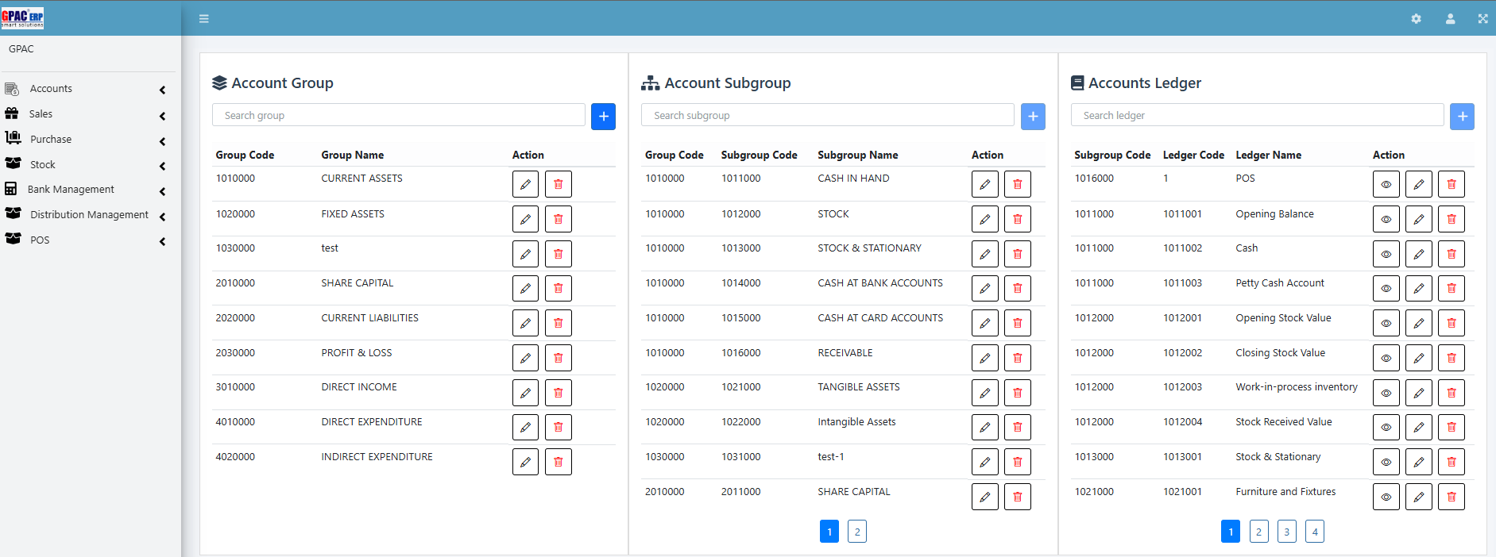Image resolution: width=1496 pixels, height=557 pixels.
Task: View the POS ledger with eye icon
Action: [1386, 184]
